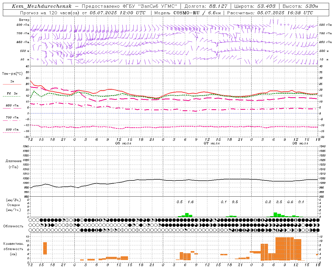Click the Облачность cloudiness label
The height and width of the screenshot is (267, 333).
(x=13, y=226)
